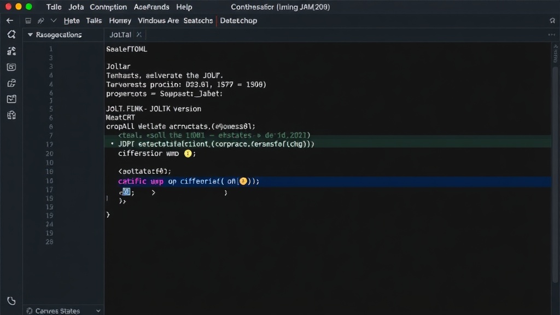Open the Help menu
This screenshot has height=315, width=560.
point(184,7)
